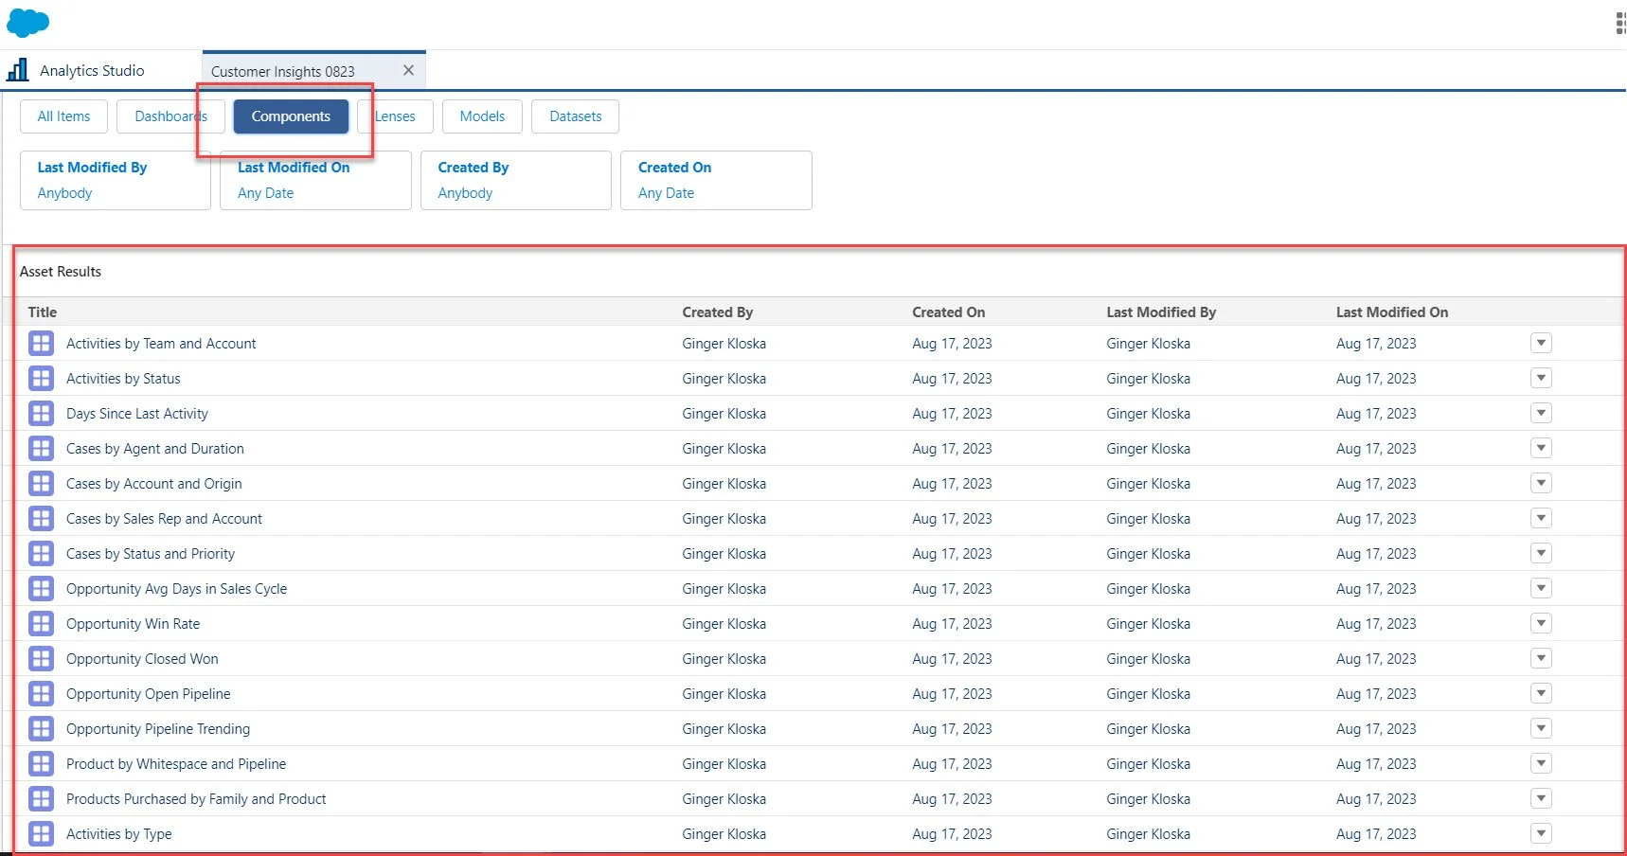Open row actions for Products Purchased by Family and Product
This screenshot has width=1627, height=856.
pos(1541,798)
